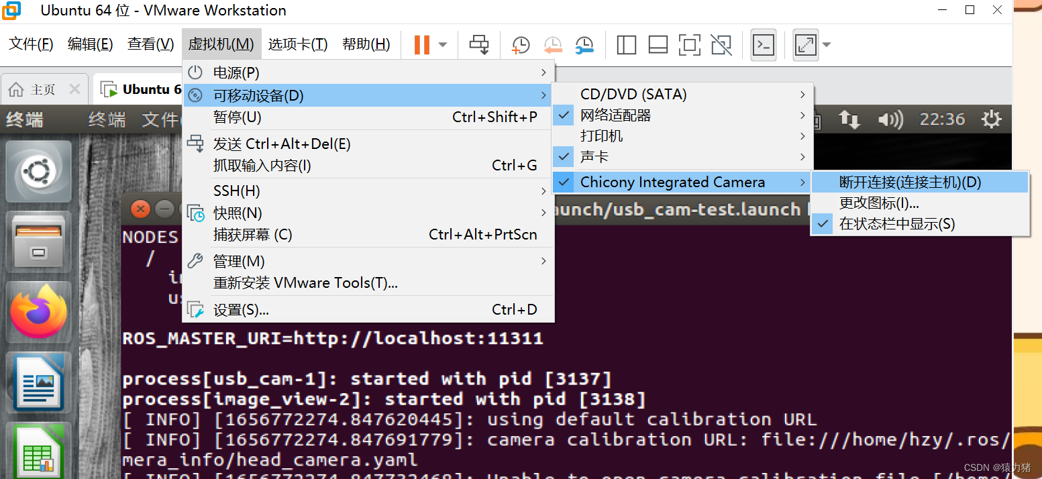Open the Files cabinet icon in Ubuntu launcher

[x=39, y=242]
